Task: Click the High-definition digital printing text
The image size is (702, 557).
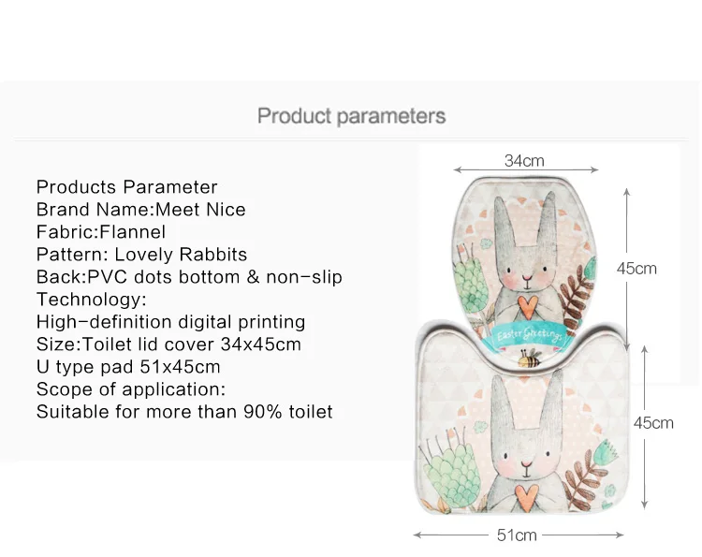Action: (x=170, y=322)
